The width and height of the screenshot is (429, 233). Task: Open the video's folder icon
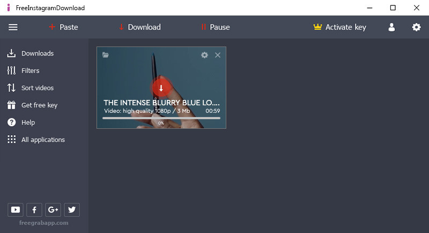coord(105,55)
